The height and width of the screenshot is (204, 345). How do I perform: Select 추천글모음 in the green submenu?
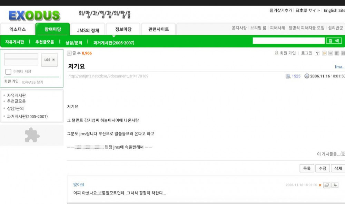pyautogui.click(x=45, y=42)
